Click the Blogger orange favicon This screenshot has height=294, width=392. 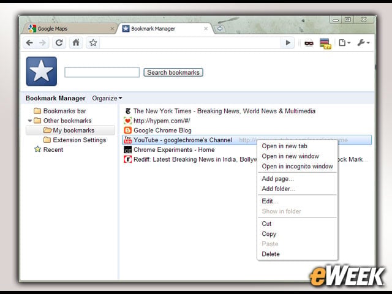tap(128, 130)
